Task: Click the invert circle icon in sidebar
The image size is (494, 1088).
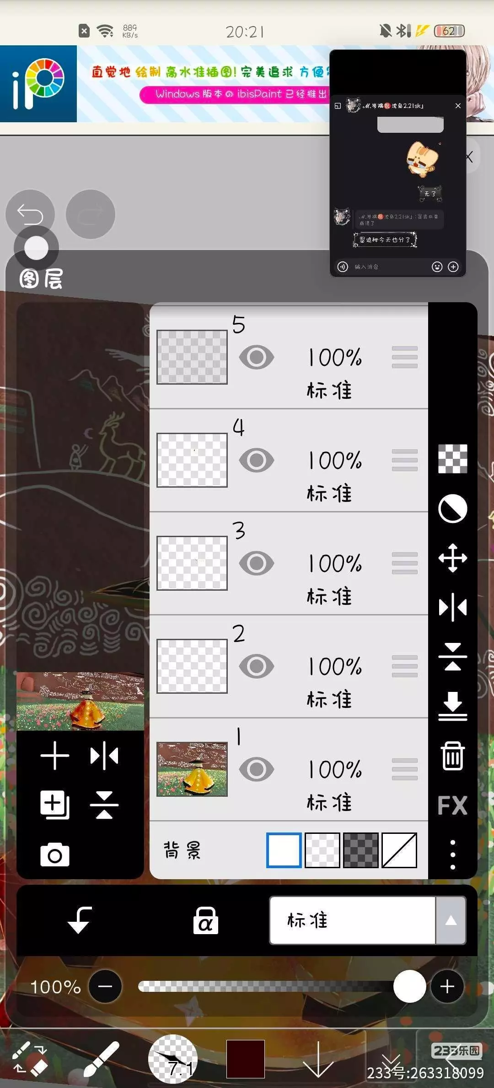Action: click(x=452, y=508)
